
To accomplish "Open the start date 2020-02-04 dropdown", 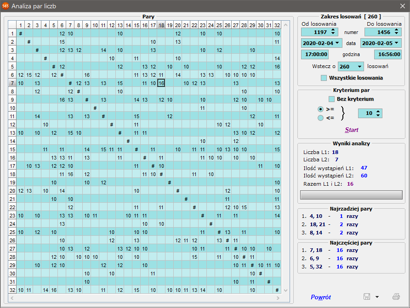I will [337, 43].
